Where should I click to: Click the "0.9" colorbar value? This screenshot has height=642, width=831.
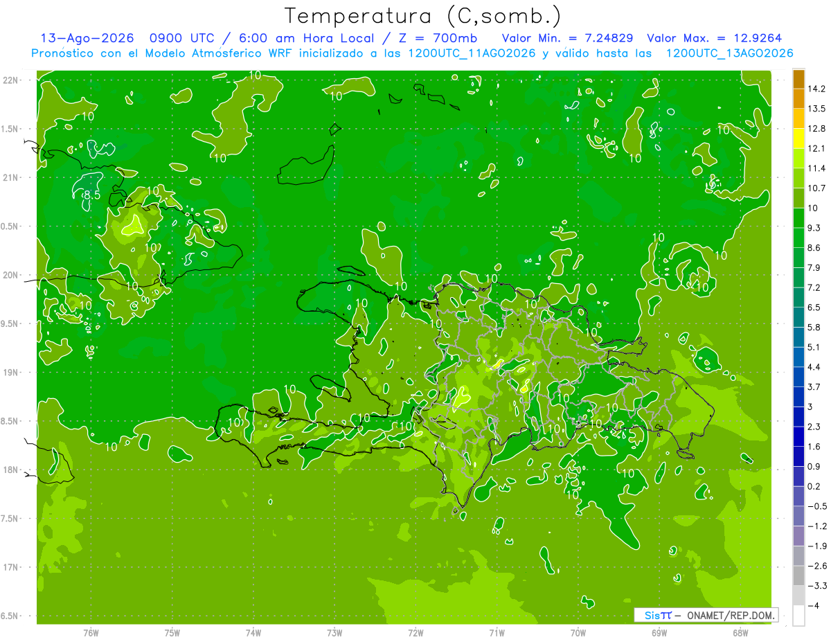[x=814, y=466]
